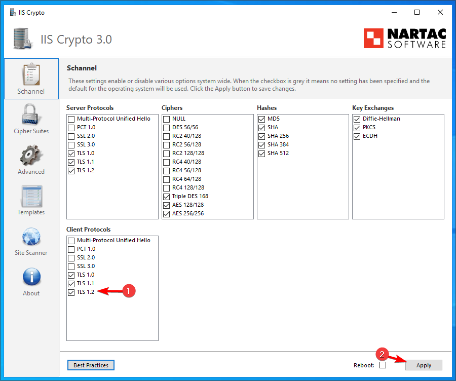
Task: Apply the current Schannel settings
Action: click(x=424, y=365)
